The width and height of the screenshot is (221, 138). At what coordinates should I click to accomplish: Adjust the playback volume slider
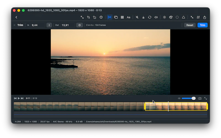189,98
